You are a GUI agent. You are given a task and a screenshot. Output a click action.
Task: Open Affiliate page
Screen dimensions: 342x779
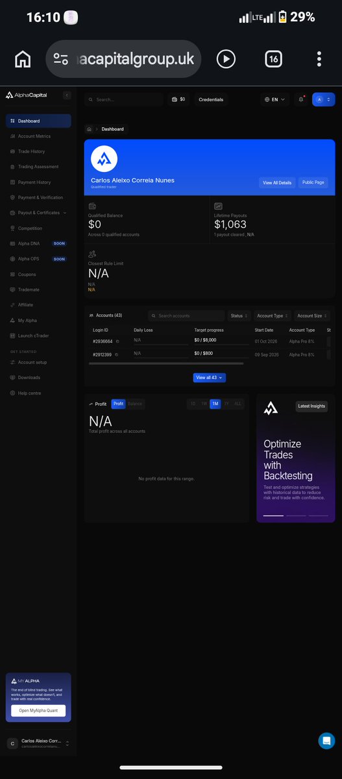coord(38,305)
